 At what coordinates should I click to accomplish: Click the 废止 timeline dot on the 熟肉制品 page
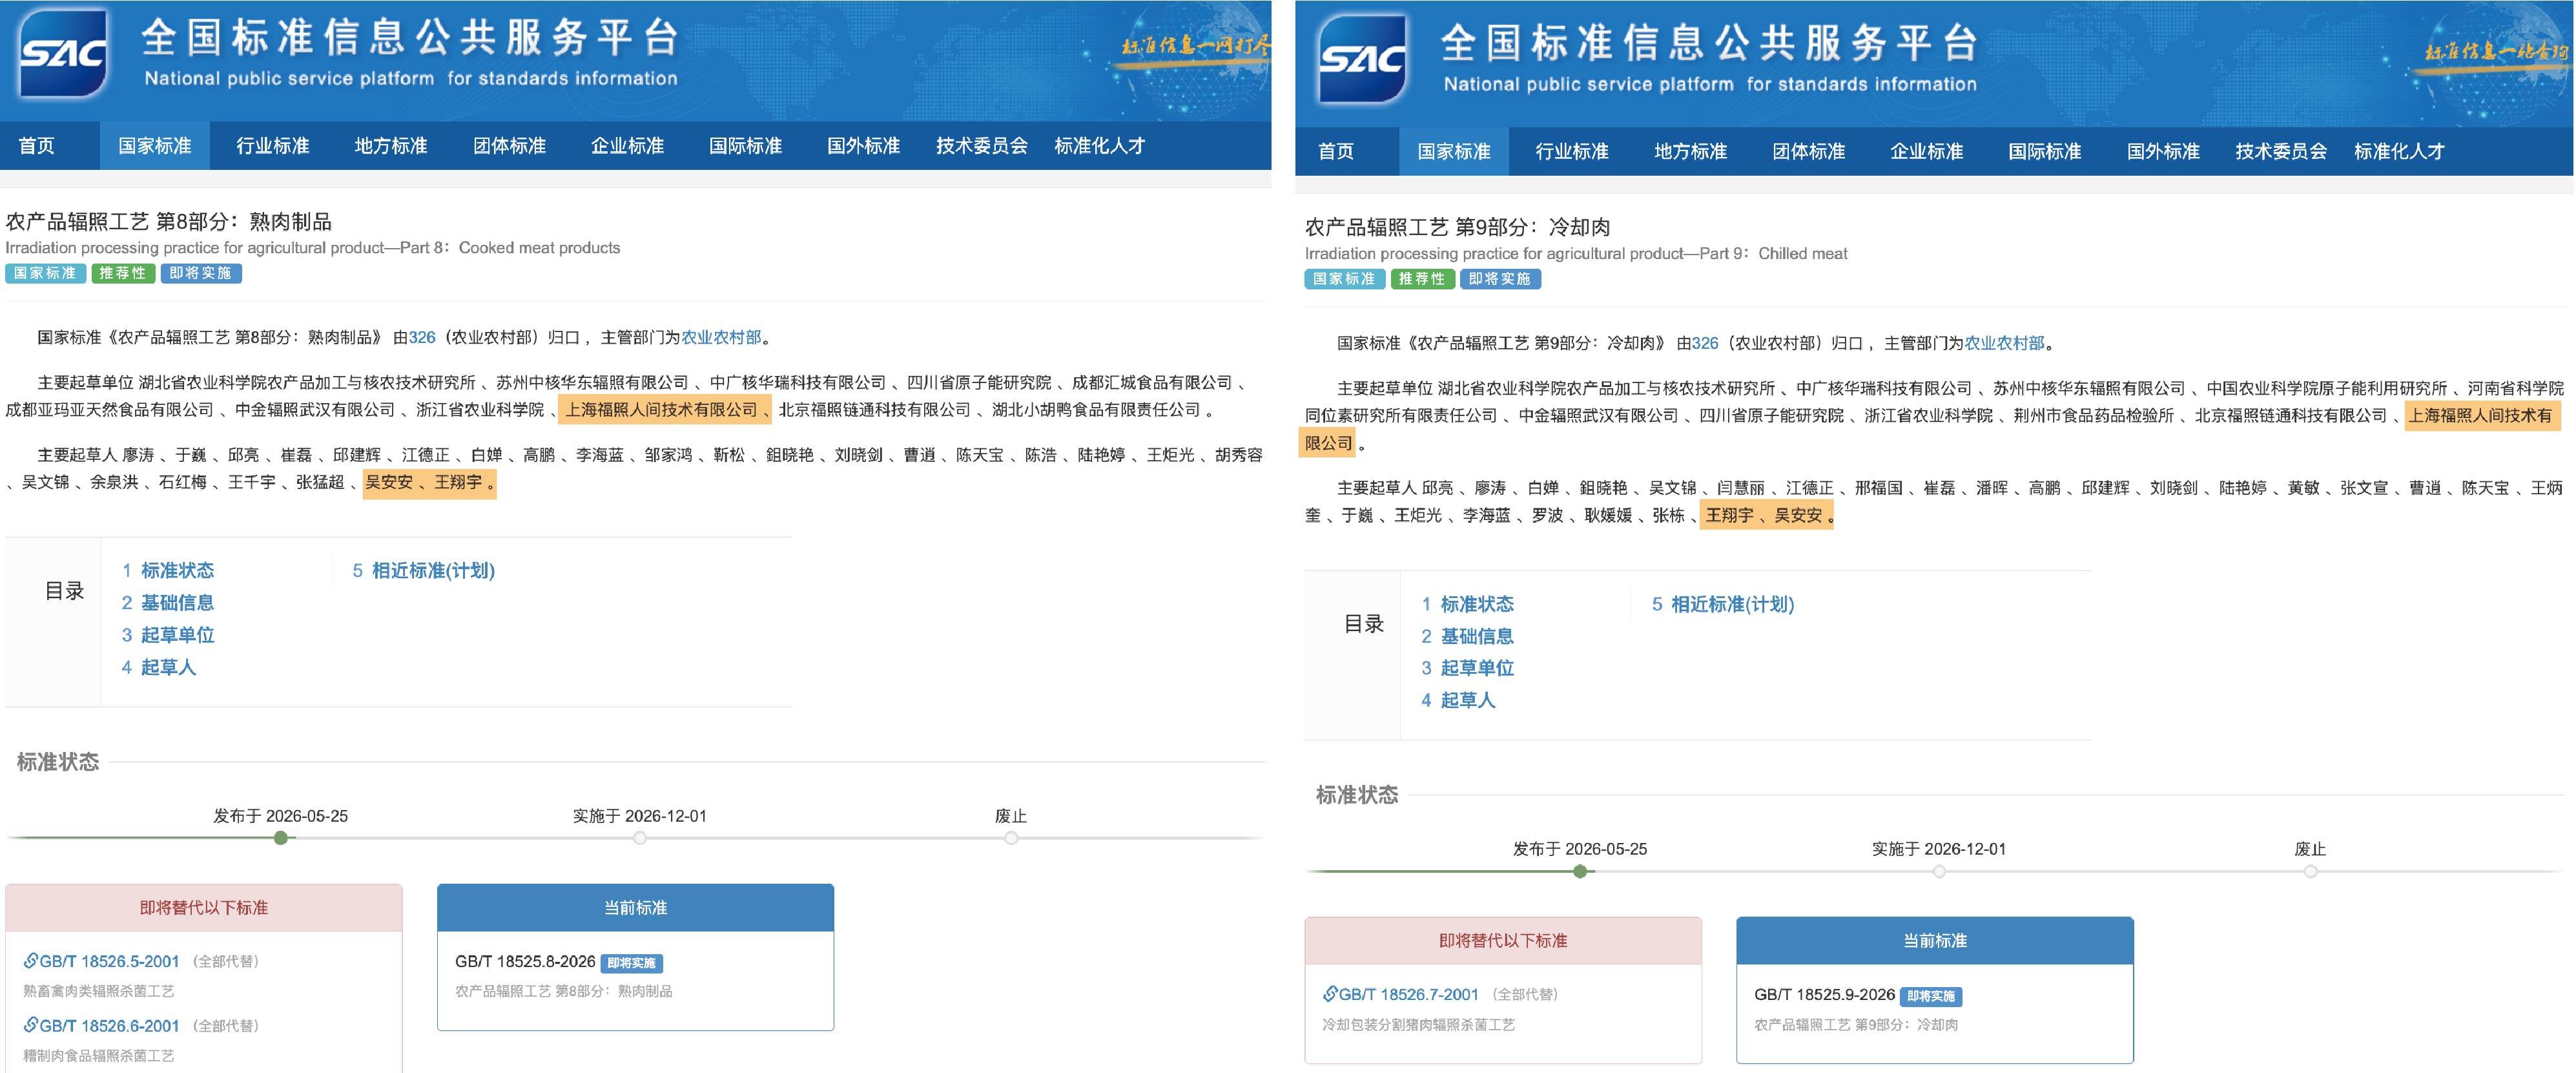[x=1011, y=838]
